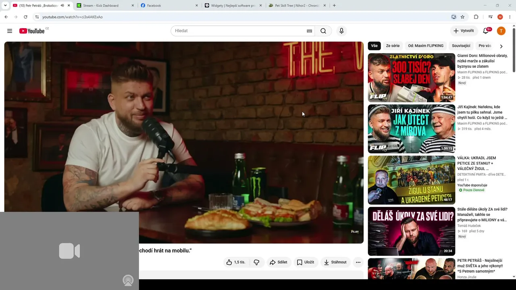Viewport: 516px width, 290px height.
Task: Switch to the Widgety browser tab
Action: click(233, 6)
